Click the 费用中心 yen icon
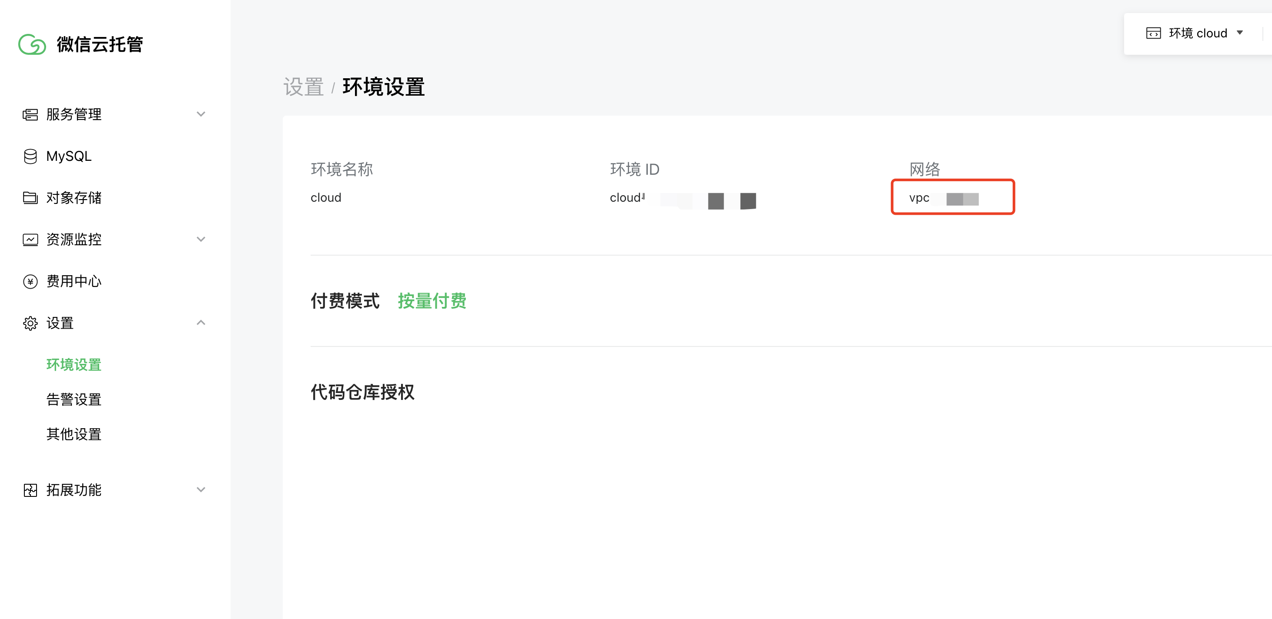The image size is (1272, 619). pyautogui.click(x=30, y=281)
